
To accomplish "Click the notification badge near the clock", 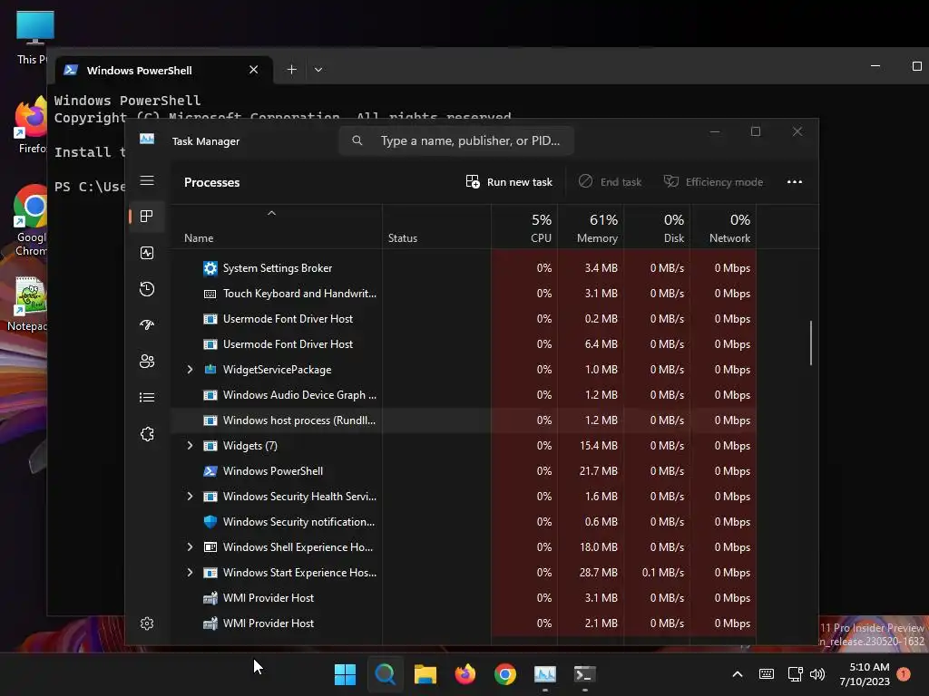I will pyautogui.click(x=904, y=674).
